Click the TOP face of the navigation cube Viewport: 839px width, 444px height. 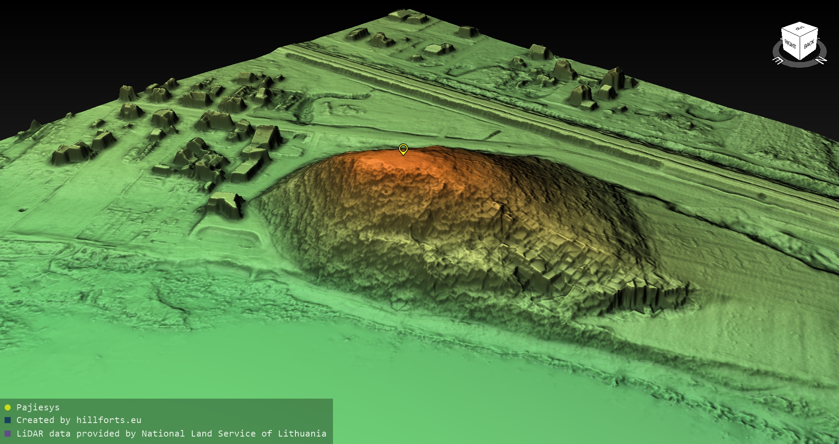800,30
